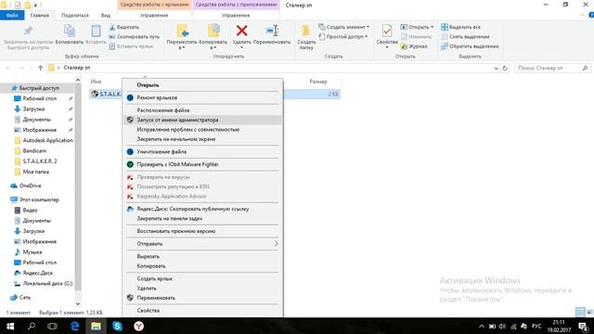This screenshot has height=334, width=594.
Task: Click History (Журнал) in the ribbon
Action: (x=414, y=46)
